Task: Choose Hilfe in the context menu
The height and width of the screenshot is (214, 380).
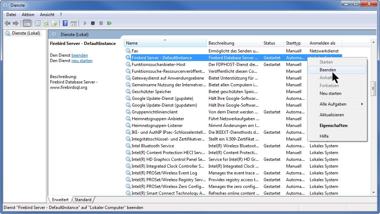Action: point(337,136)
